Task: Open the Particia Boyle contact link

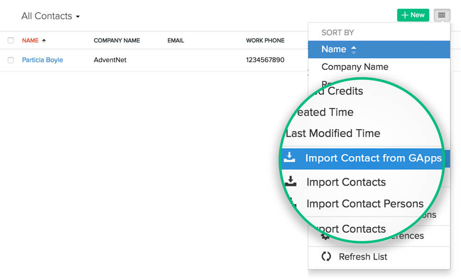Action: (x=43, y=60)
